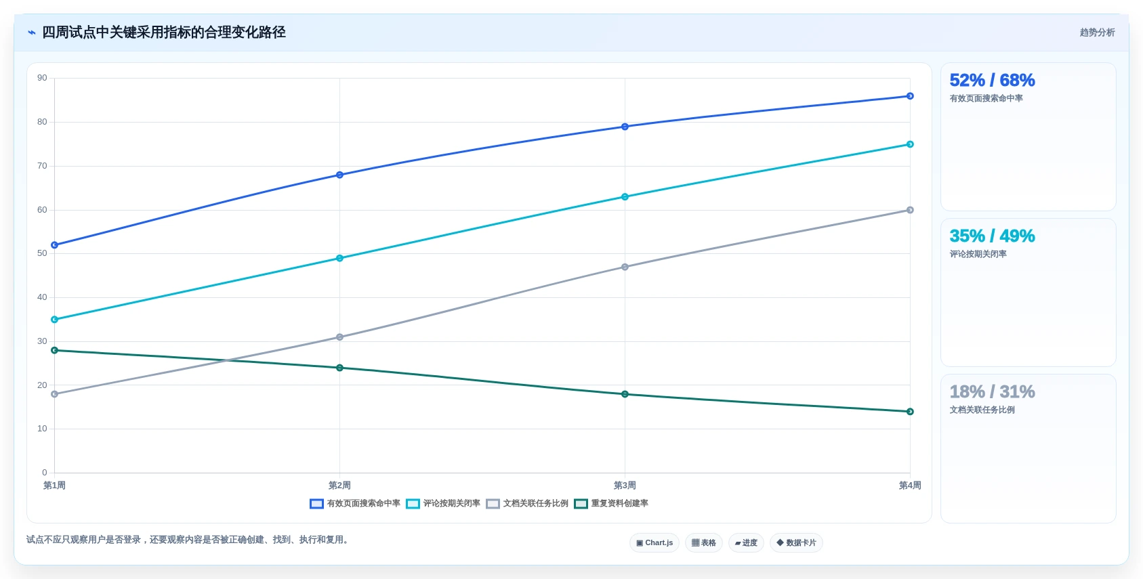Click the 表格 tag chip

[704, 543]
